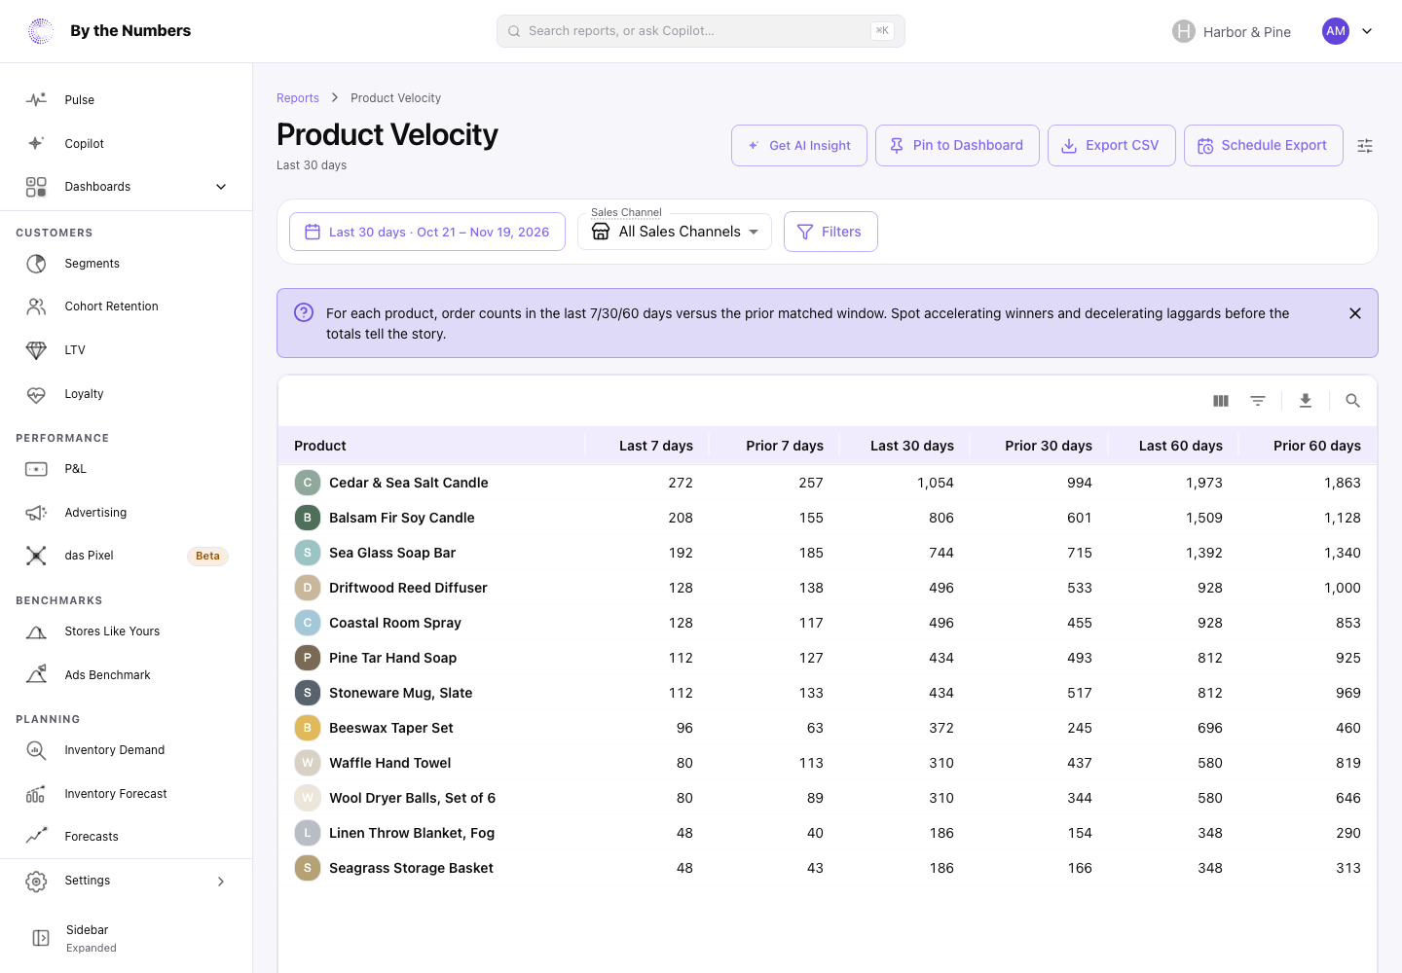Screen dimensions: 1402x973
Task: Focus the search reports input field
Action: pyautogui.click(x=701, y=31)
